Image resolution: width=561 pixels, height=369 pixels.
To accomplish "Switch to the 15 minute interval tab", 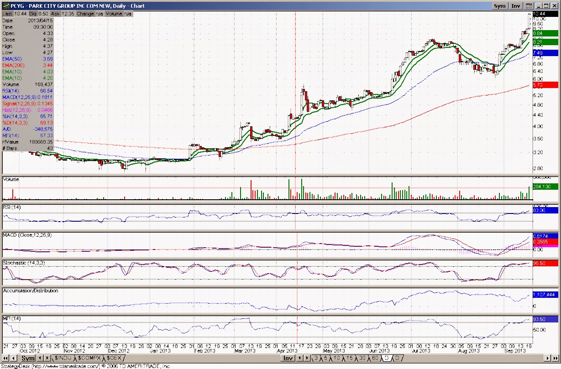I will pyautogui.click(x=349, y=358).
